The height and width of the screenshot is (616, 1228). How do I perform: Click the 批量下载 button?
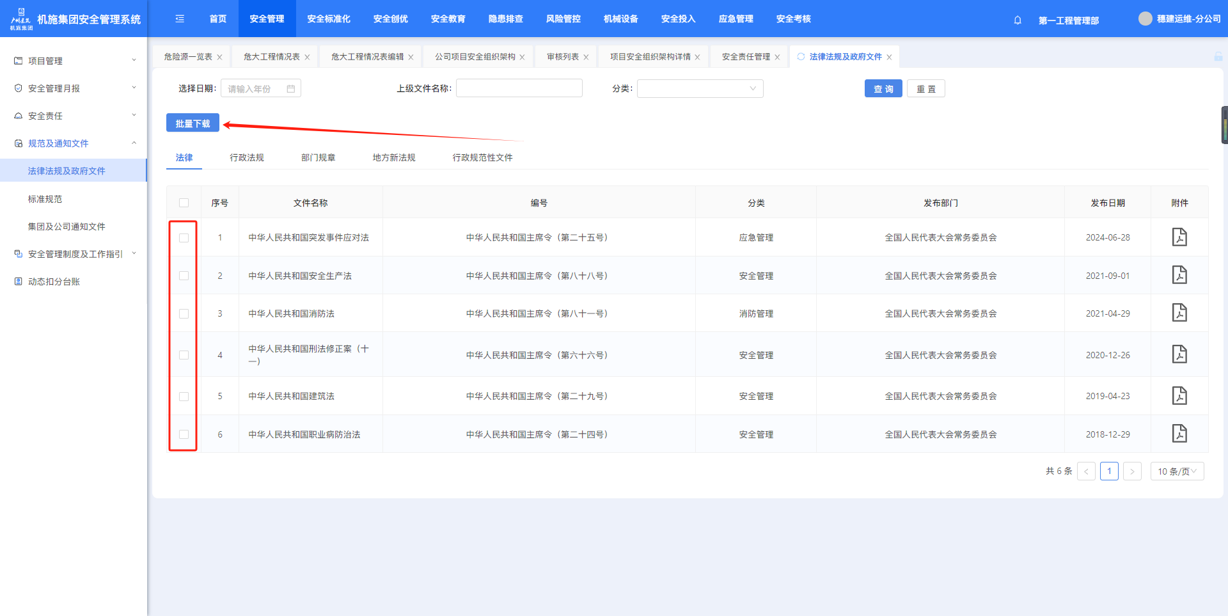tap(193, 123)
